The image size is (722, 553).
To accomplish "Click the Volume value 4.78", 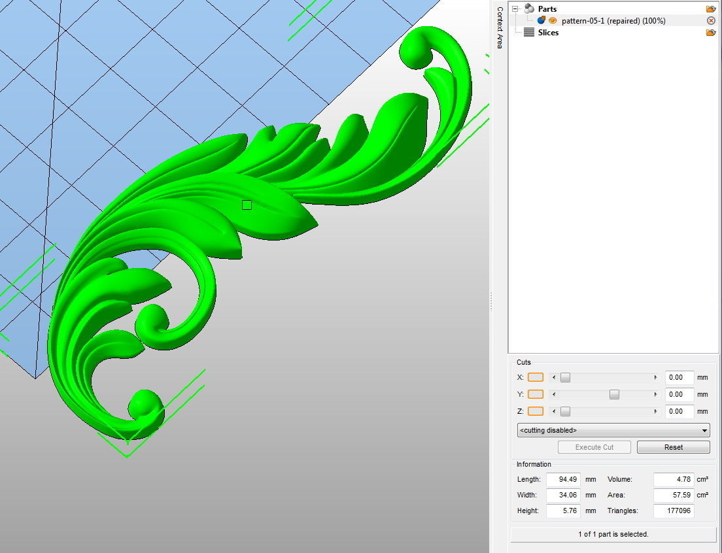I will [x=674, y=479].
